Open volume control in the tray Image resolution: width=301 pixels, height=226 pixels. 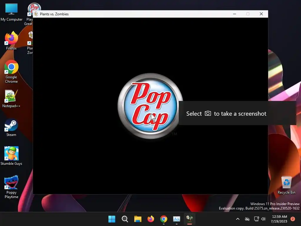263,219
